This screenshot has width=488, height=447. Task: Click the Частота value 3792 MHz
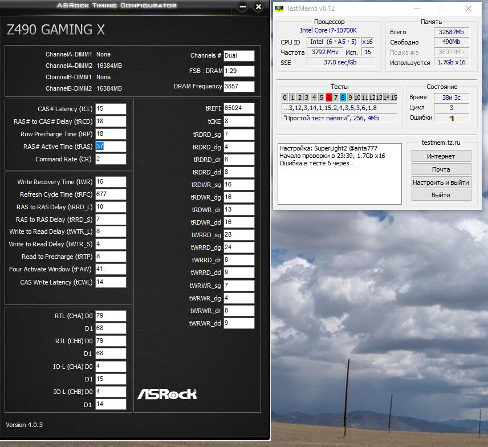tap(325, 52)
